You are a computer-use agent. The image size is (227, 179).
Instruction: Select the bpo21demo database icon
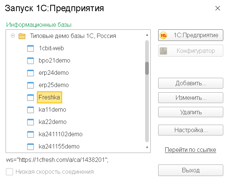point(31,61)
